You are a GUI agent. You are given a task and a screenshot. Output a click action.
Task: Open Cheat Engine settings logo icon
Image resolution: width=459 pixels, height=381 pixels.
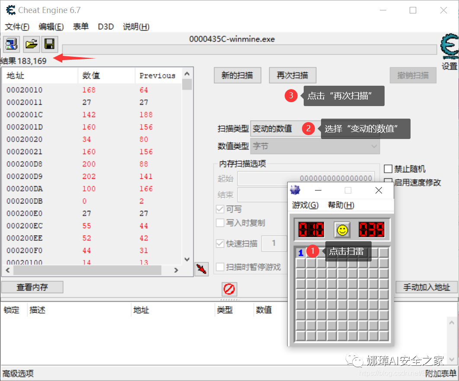point(449,47)
